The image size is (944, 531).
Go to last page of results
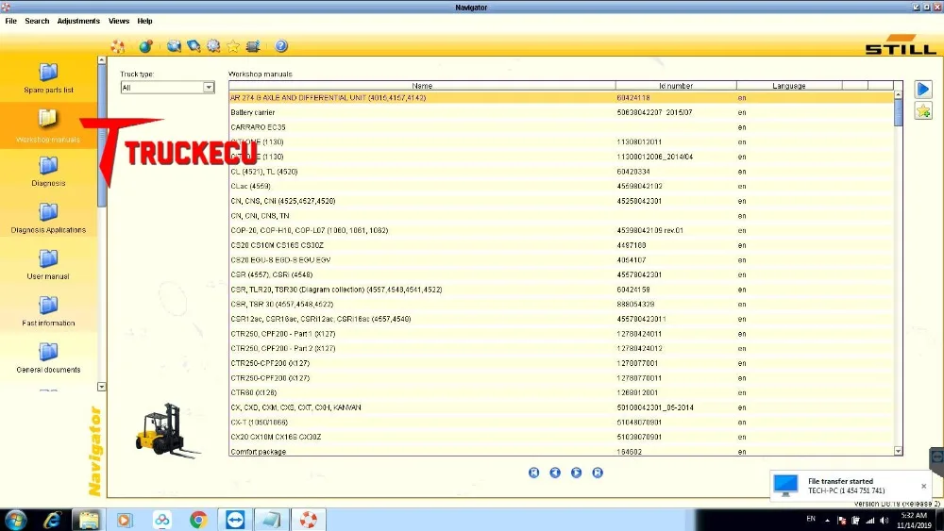(598, 473)
